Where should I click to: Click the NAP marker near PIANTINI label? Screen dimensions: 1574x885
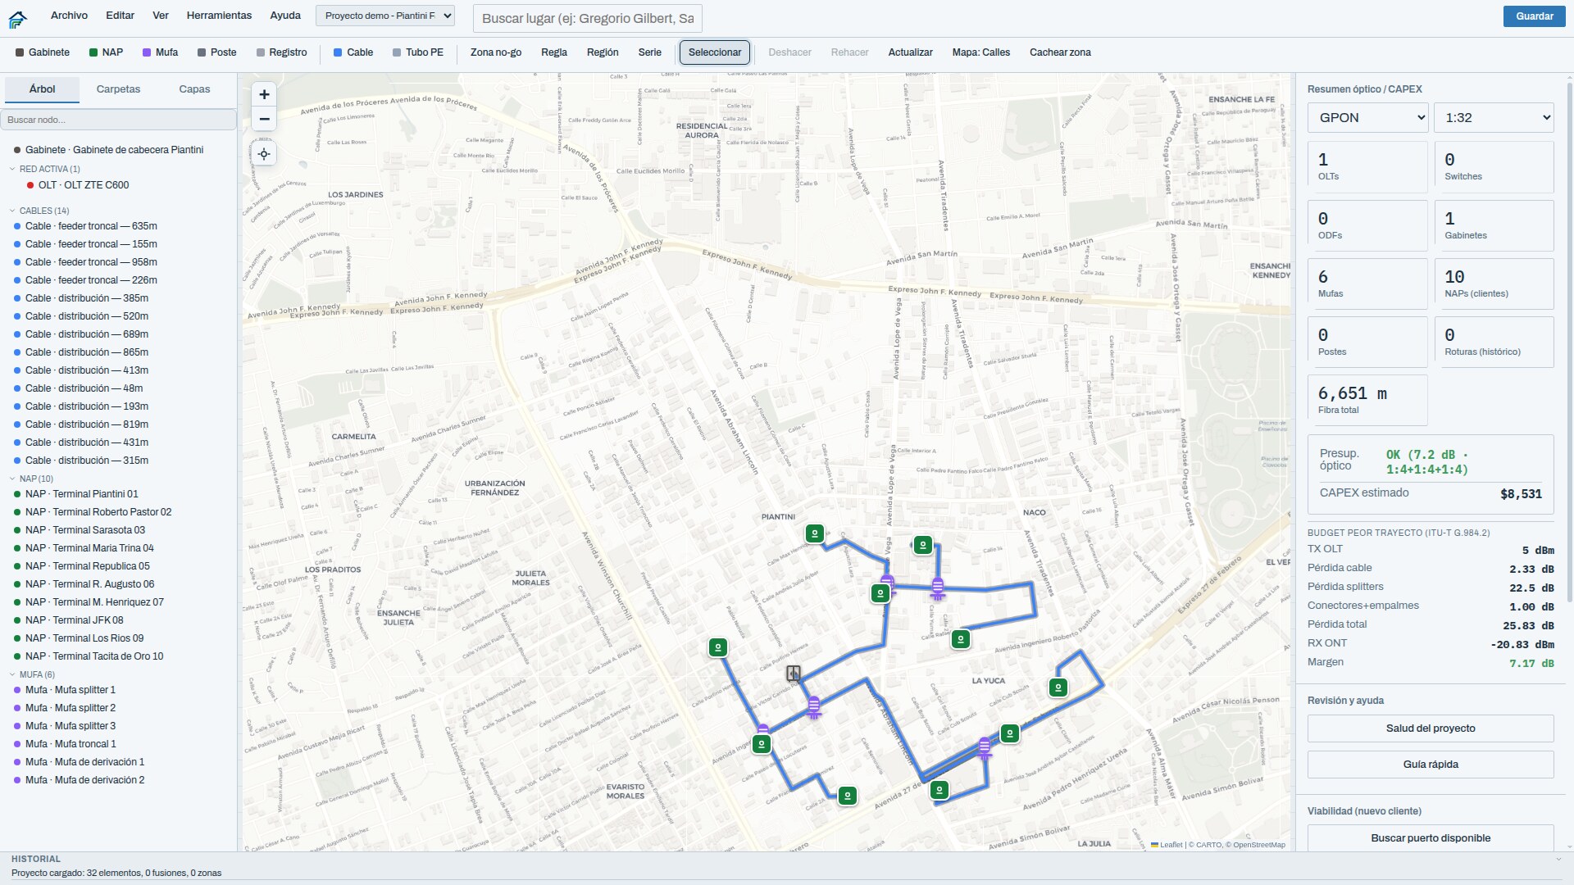tap(814, 534)
